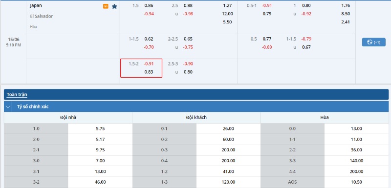The height and width of the screenshot is (188, 391).
Task: Choose the 0-0 draw odds 13.00
Action: tap(356, 129)
